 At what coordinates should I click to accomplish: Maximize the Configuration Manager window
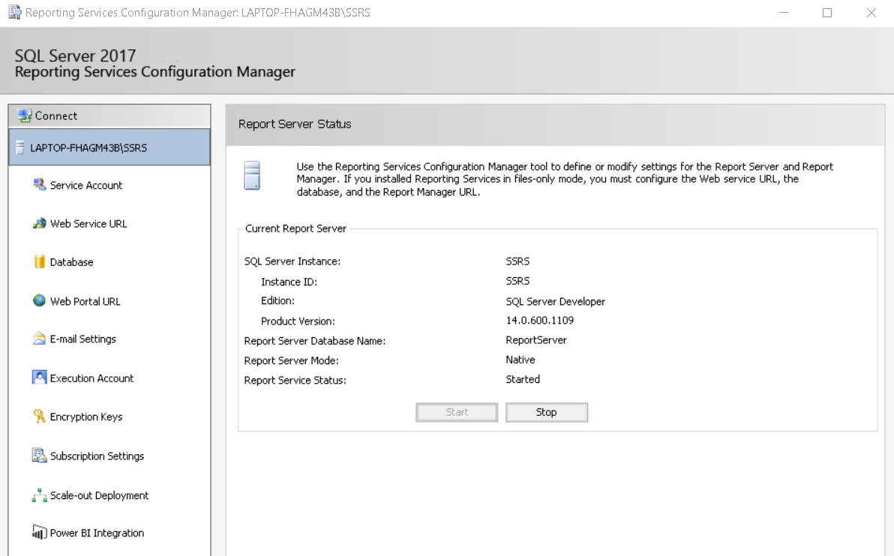[827, 13]
